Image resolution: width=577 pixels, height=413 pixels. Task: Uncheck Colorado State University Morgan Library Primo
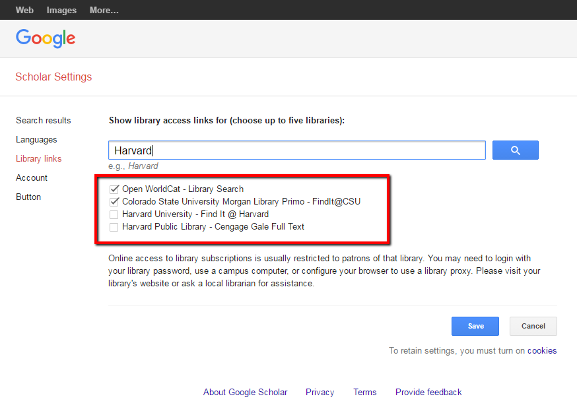tap(114, 201)
